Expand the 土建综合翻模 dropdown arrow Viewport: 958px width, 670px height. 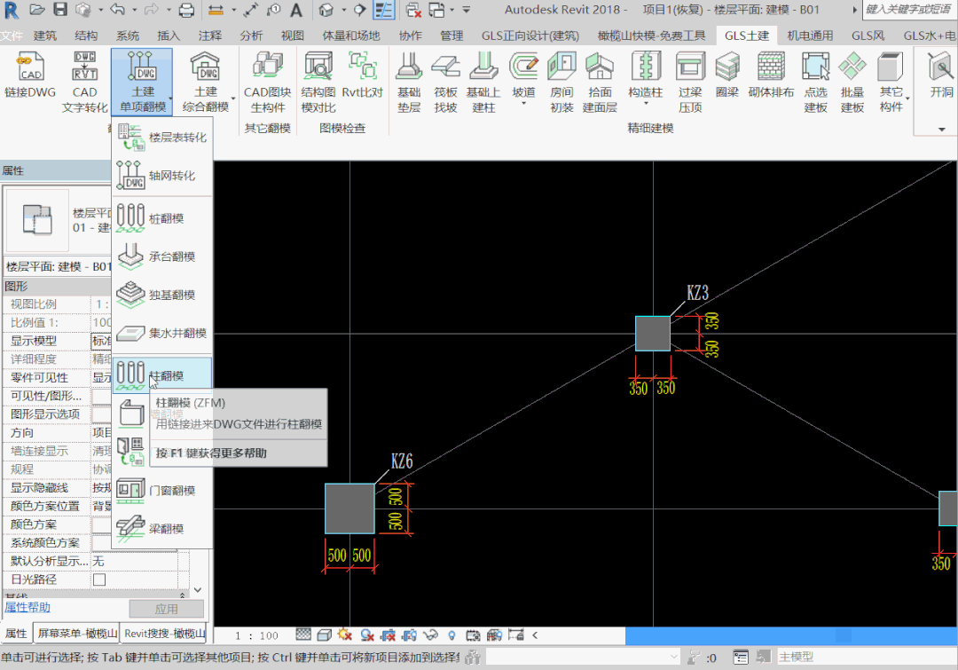[233, 99]
